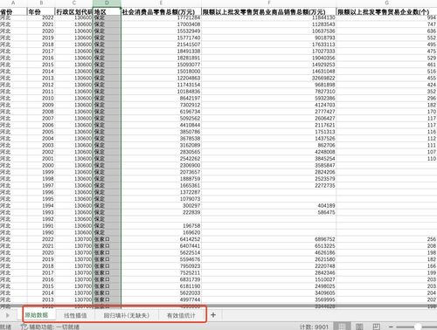Click the 行政区划代码 header cell
This screenshot has height=330, width=437.
(x=74, y=12)
